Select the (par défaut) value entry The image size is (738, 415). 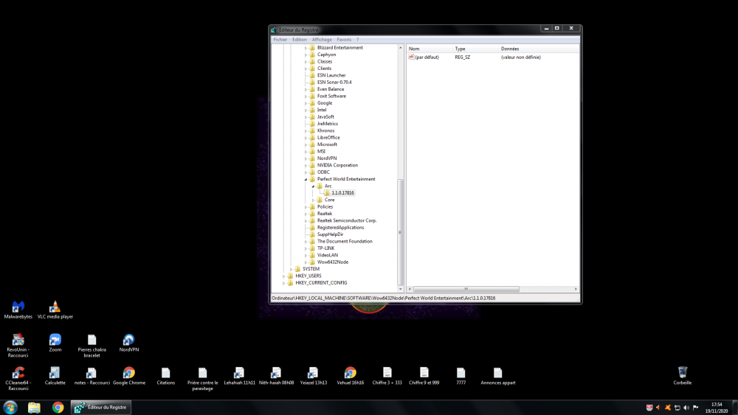pyautogui.click(x=427, y=57)
